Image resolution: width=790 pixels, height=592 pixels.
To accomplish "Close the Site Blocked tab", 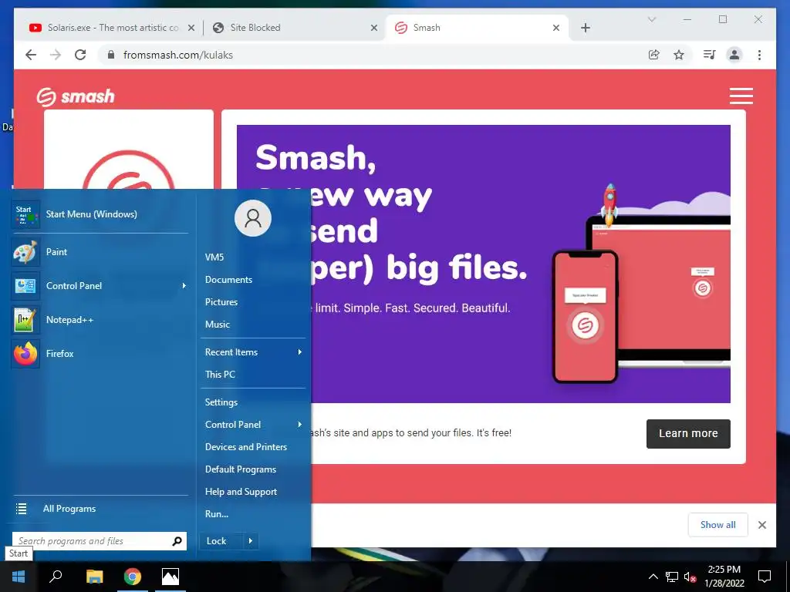I will 374,28.
